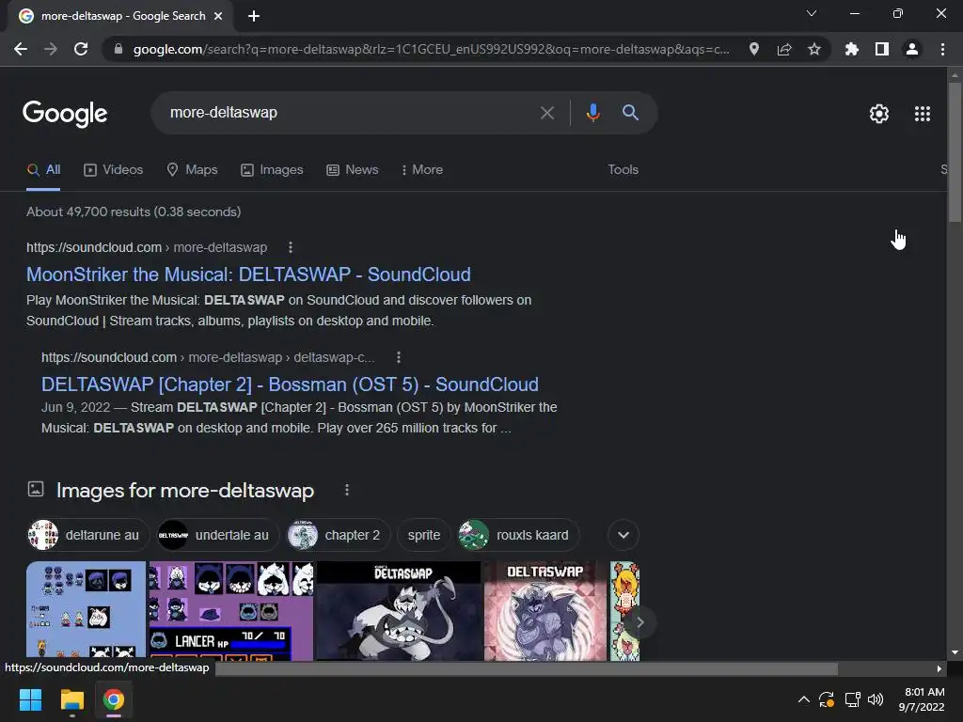This screenshot has width=963, height=722.
Task: Advance the image carousel right arrow
Action: click(x=639, y=622)
